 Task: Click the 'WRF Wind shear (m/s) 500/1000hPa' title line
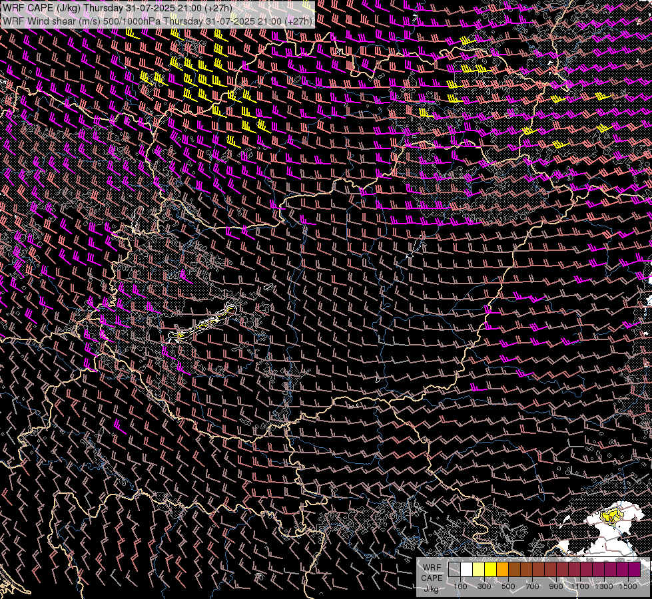pos(158,21)
